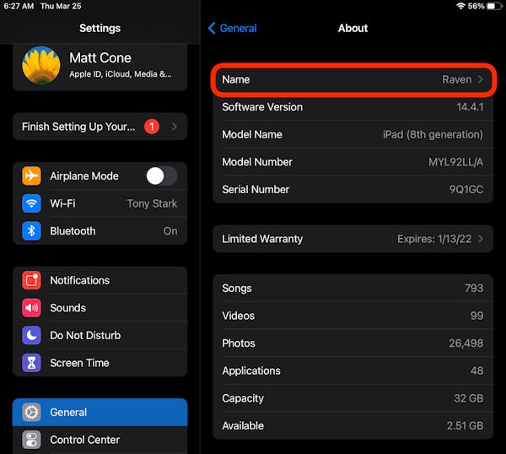Tap the Model Name label

click(x=252, y=134)
